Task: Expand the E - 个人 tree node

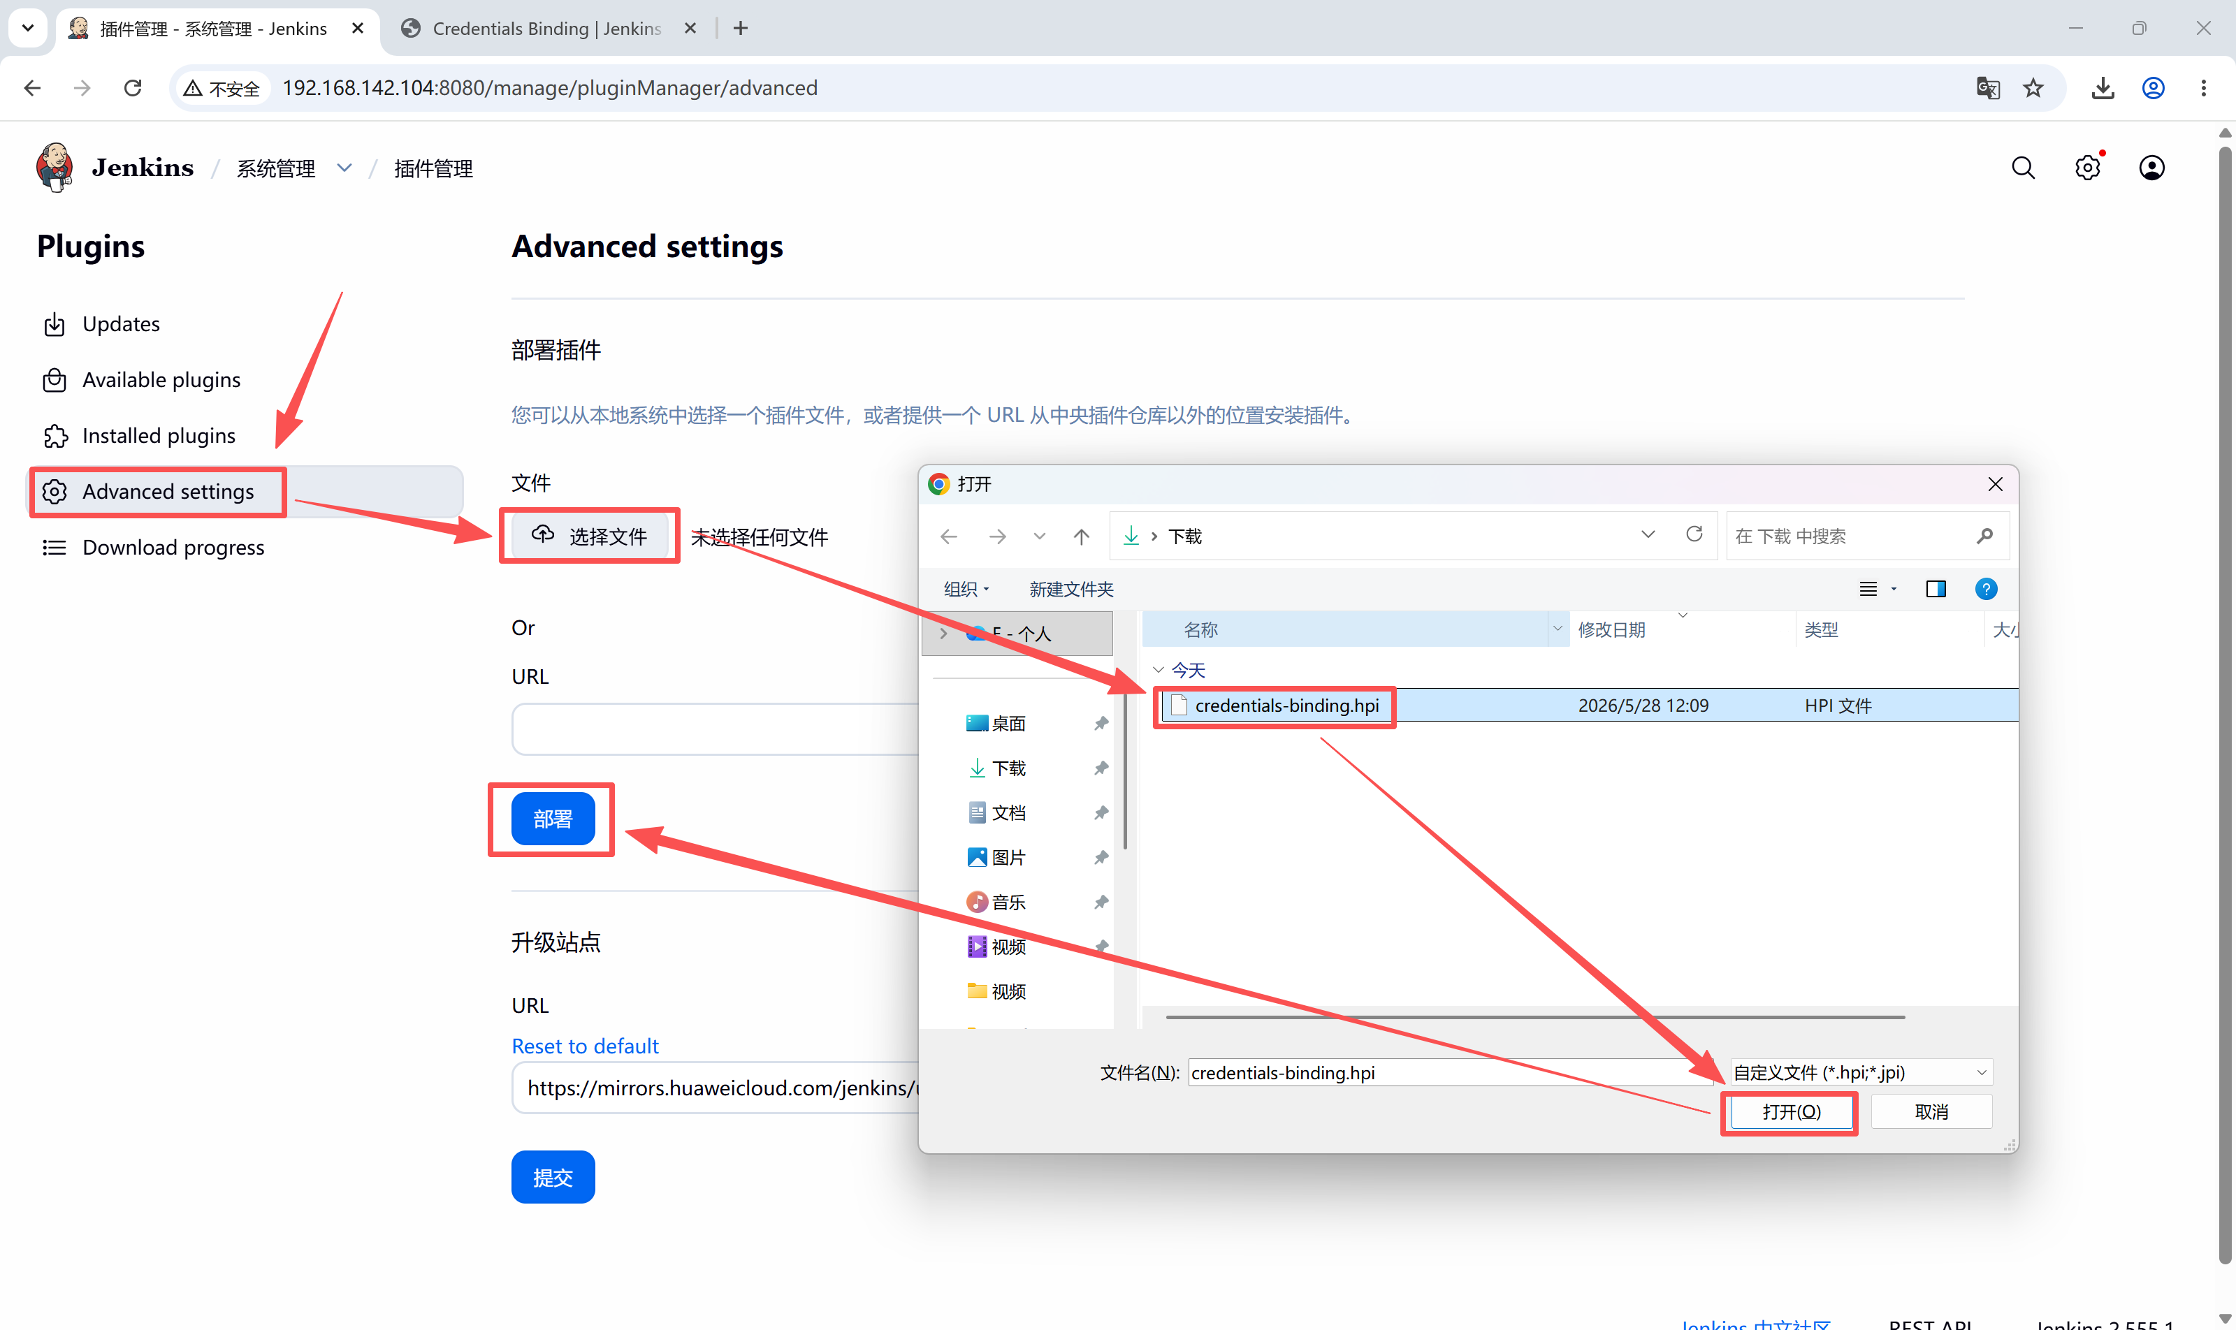Action: (x=943, y=634)
